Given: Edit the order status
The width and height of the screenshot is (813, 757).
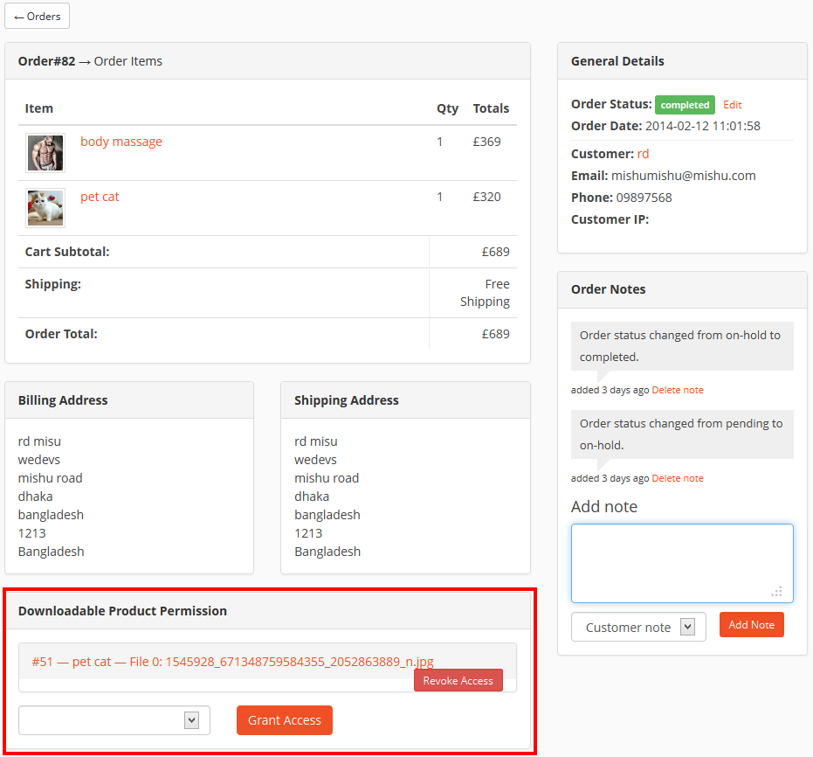Looking at the screenshot, I should click(732, 105).
